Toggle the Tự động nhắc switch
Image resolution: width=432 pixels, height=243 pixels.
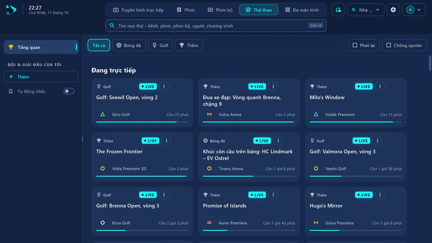tap(69, 91)
